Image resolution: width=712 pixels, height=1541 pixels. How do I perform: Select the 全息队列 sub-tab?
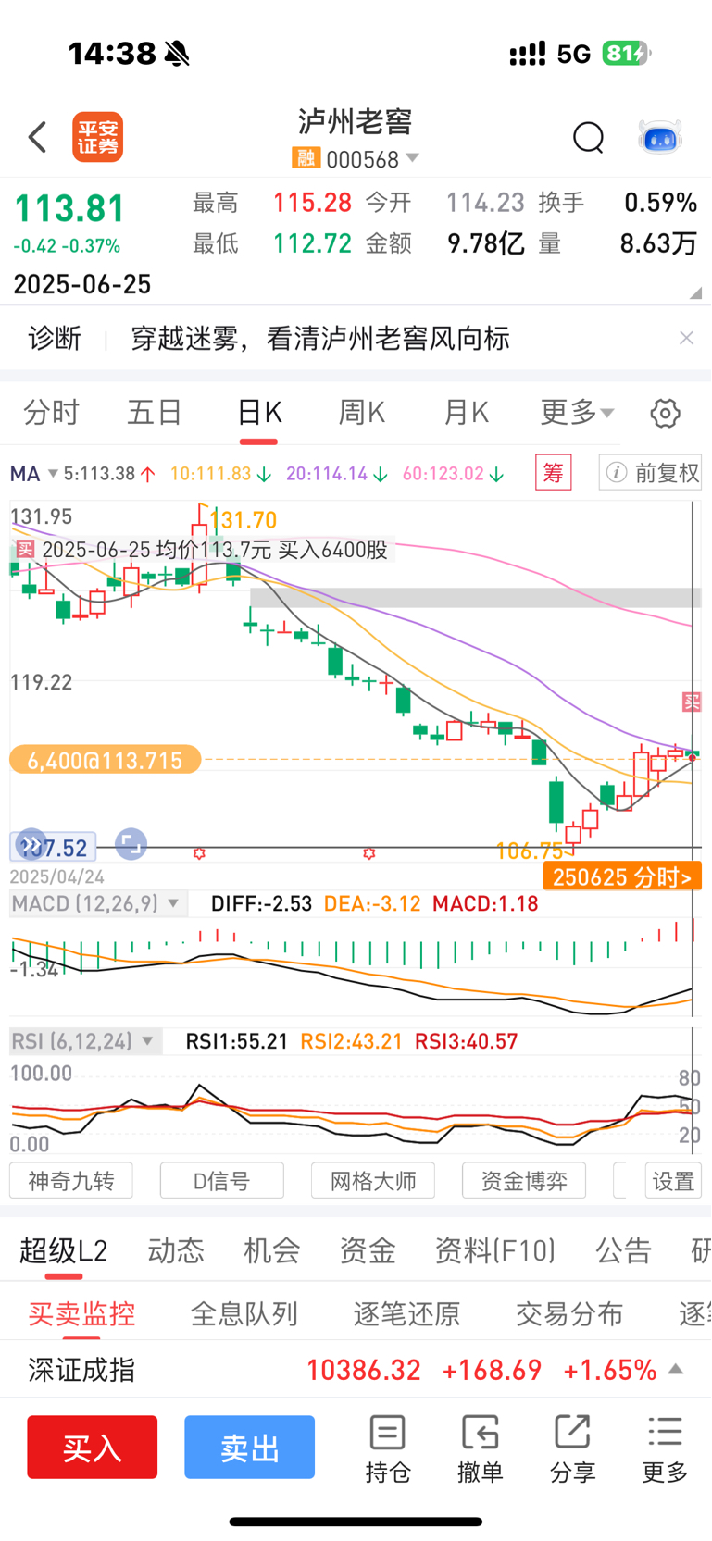244,1313
